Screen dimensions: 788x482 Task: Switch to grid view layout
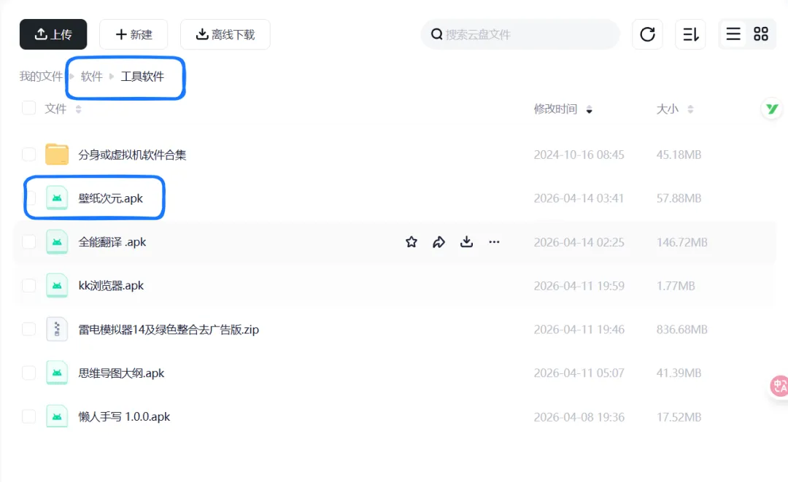click(x=761, y=34)
